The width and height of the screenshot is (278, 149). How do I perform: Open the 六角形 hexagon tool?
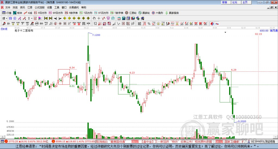(x=157, y=13)
